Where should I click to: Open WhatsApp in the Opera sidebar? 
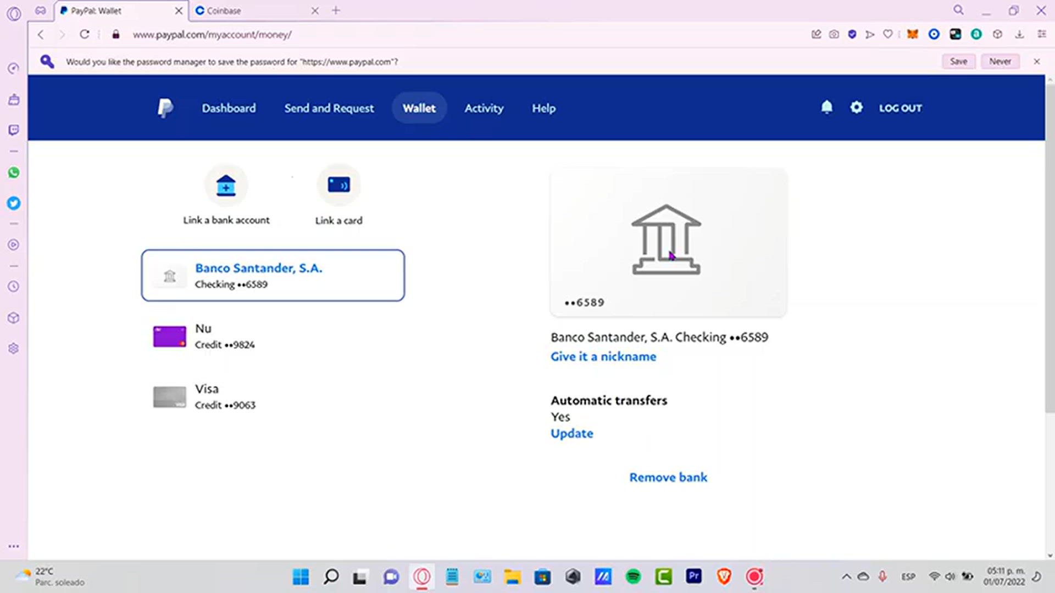[14, 173]
